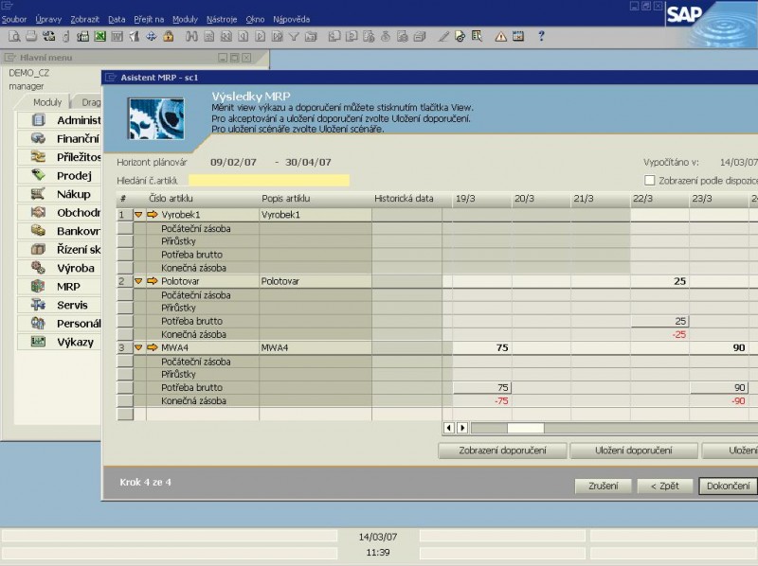Click the binoculars find icon

click(x=192, y=37)
